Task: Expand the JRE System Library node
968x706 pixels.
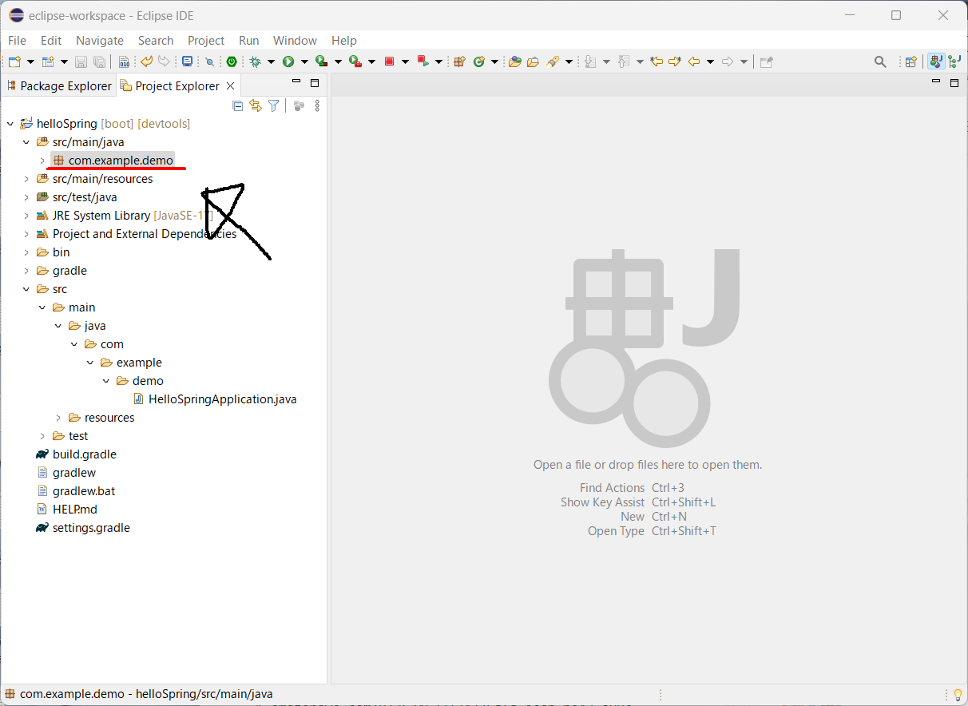Action: [x=26, y=215]
